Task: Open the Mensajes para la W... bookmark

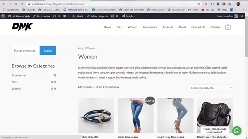Action: coord(76,10)
